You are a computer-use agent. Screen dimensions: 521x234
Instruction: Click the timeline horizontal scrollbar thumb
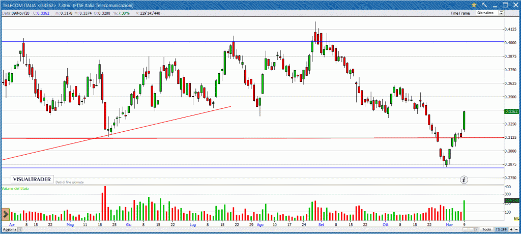point(468,230)
